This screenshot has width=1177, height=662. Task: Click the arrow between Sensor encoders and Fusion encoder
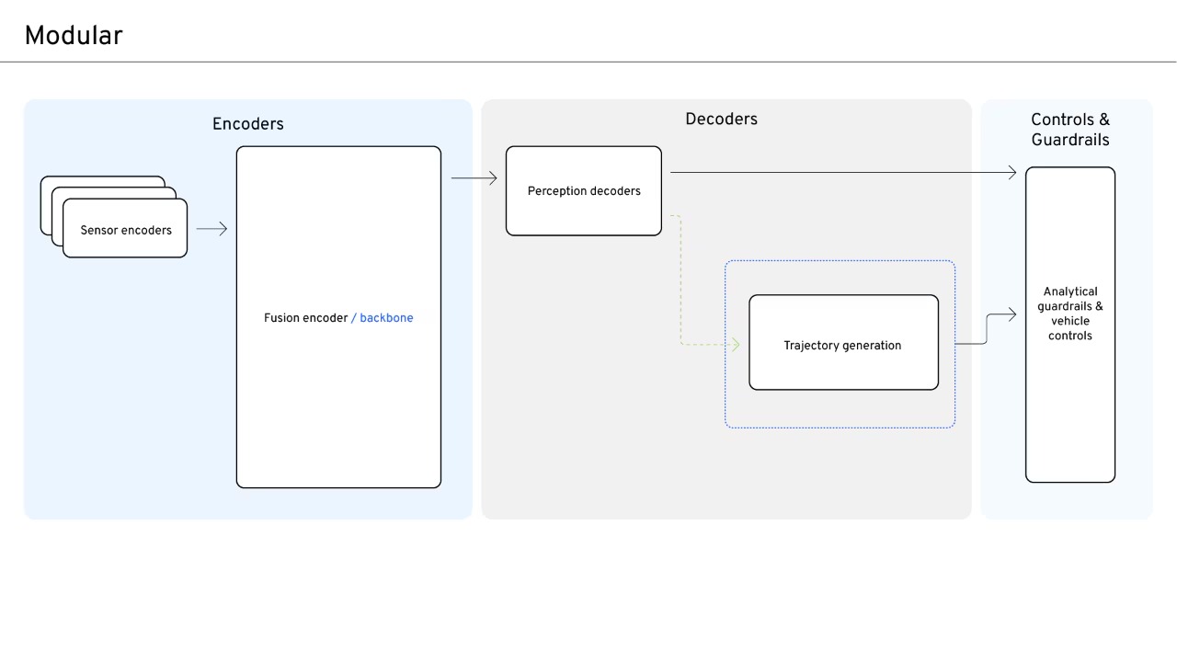tap(211, 229)
